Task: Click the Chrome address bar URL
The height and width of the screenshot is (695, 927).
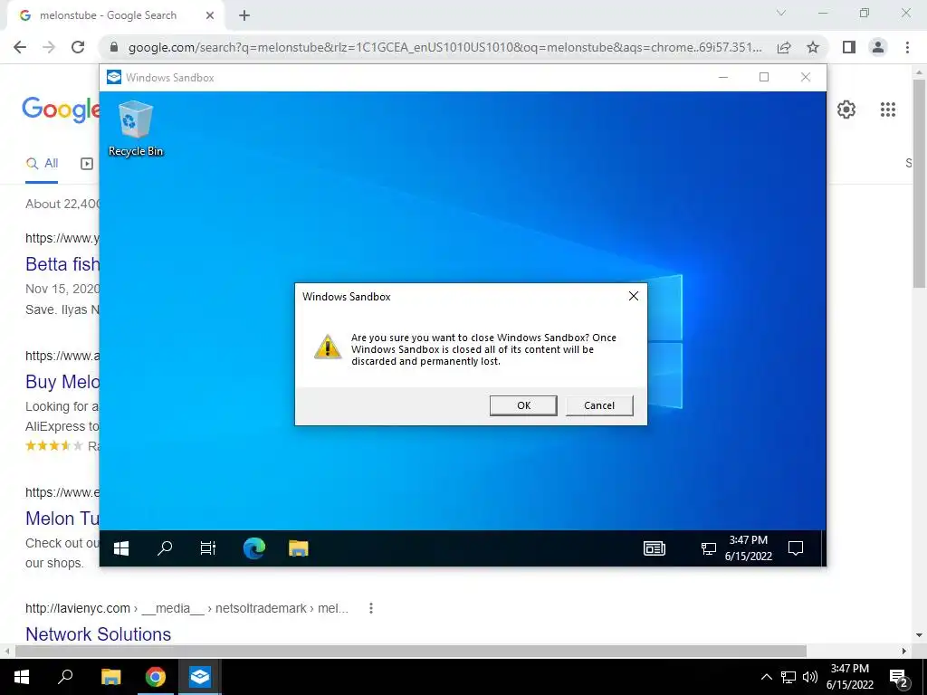Action: tap(444, 47)
